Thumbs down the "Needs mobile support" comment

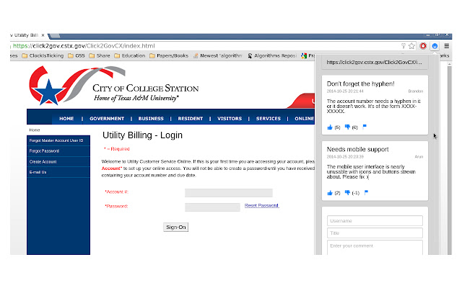347,193
